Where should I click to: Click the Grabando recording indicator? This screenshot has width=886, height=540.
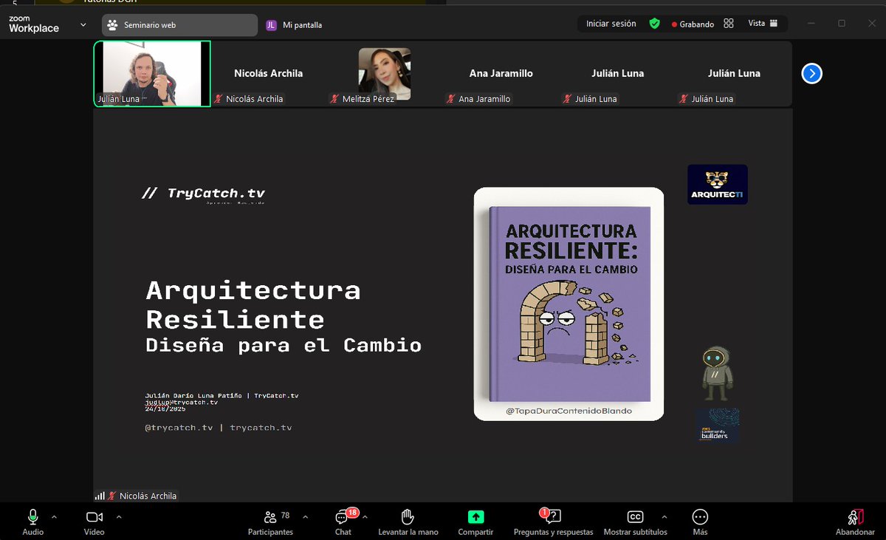[693, 24]
